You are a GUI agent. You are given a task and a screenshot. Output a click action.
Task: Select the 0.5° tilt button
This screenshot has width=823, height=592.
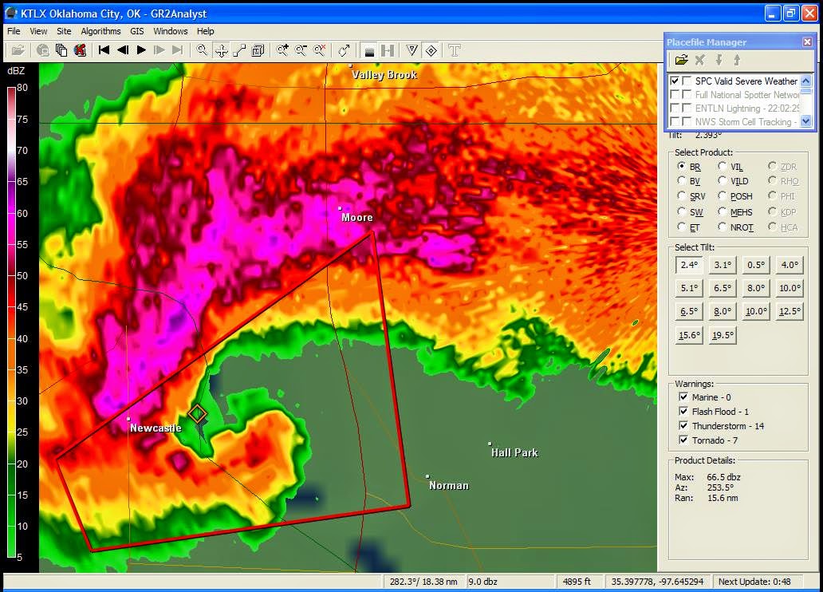click(x=756, y=265)
